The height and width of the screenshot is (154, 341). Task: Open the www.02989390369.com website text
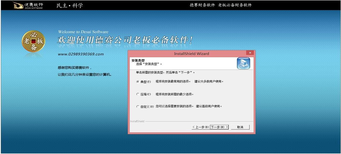point(81,54)
